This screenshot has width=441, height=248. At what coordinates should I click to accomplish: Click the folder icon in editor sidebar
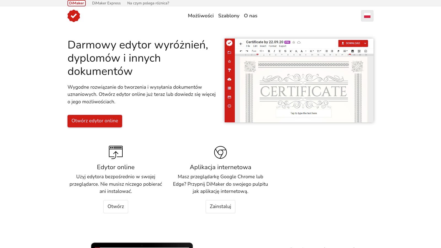click(229, 52)
